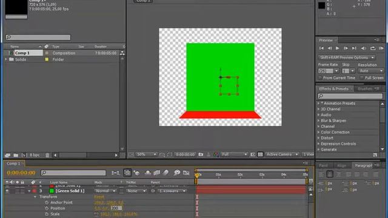Toggle the Anchor Point stopwatch
Viewport: 388px width, 218px height.
[x=47, y=202]
